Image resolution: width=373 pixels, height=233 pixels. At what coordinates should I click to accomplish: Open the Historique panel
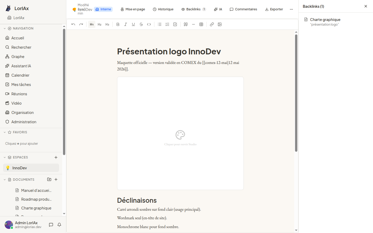tap(163, 9)
